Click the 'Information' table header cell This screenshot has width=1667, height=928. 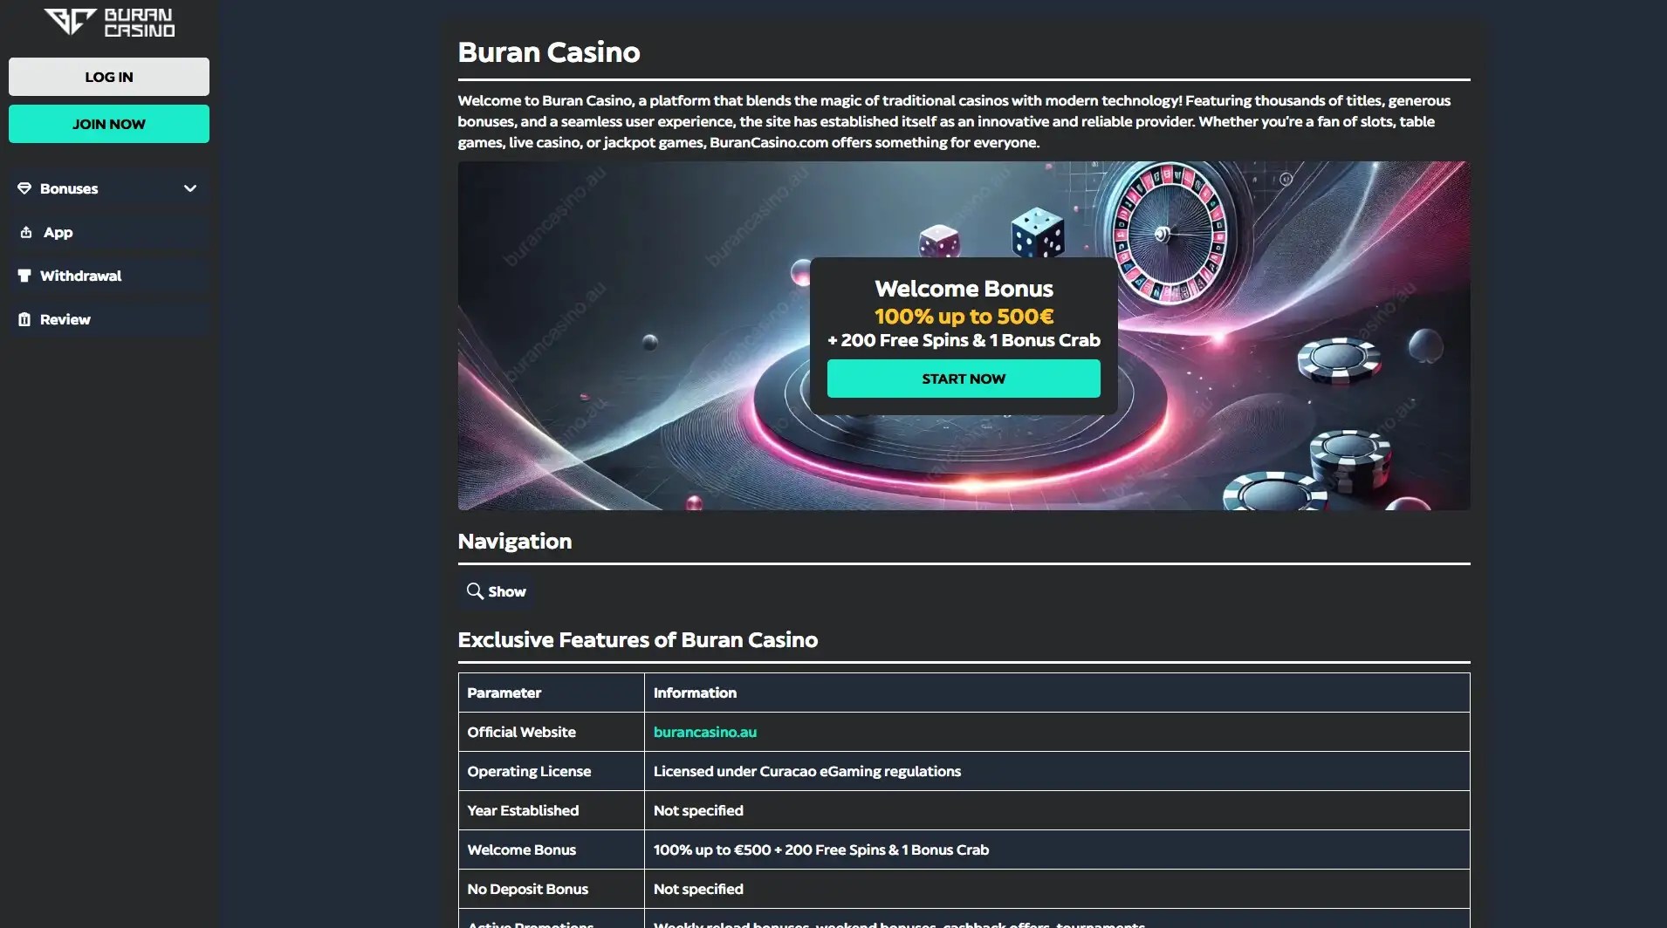pos(1057,693)
